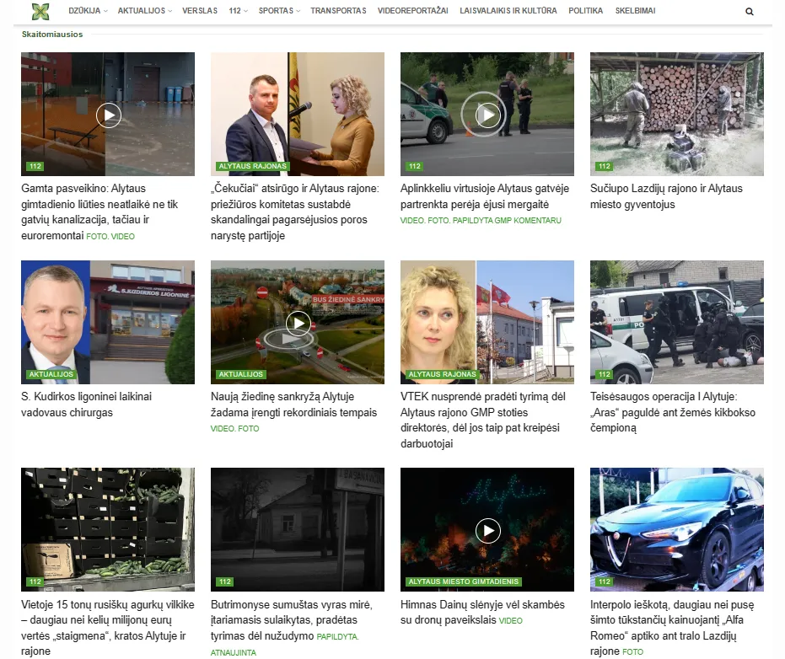Expand the Sportas menu dropdown

[278, 11]
